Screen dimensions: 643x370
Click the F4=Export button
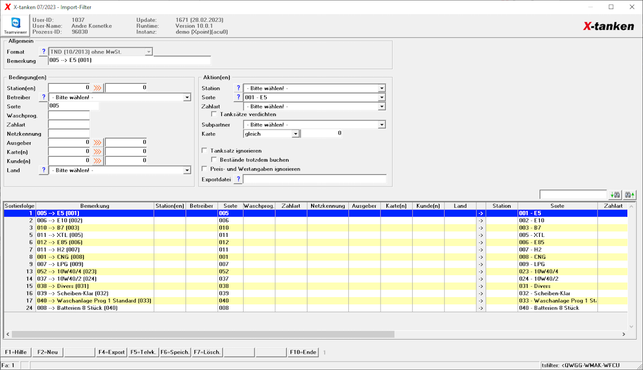111,352
